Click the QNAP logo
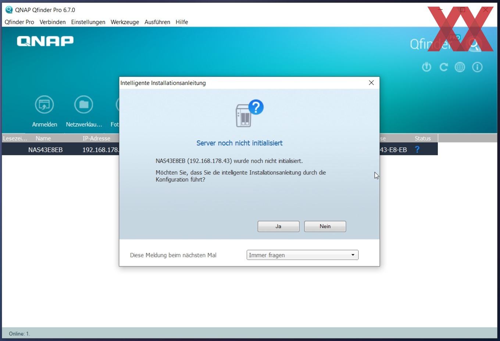500x341 pixels. coord(45,41)
